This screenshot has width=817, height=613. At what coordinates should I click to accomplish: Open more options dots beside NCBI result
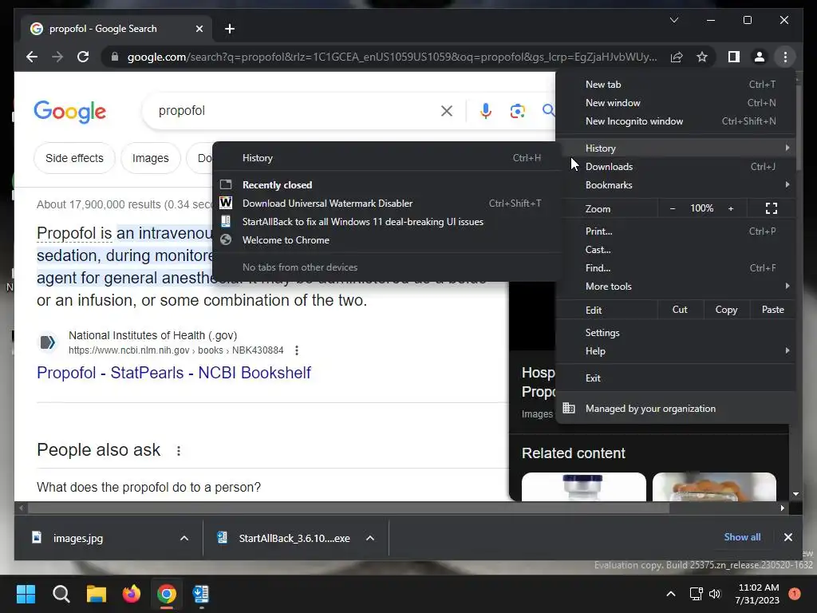(x=297, y=350)
